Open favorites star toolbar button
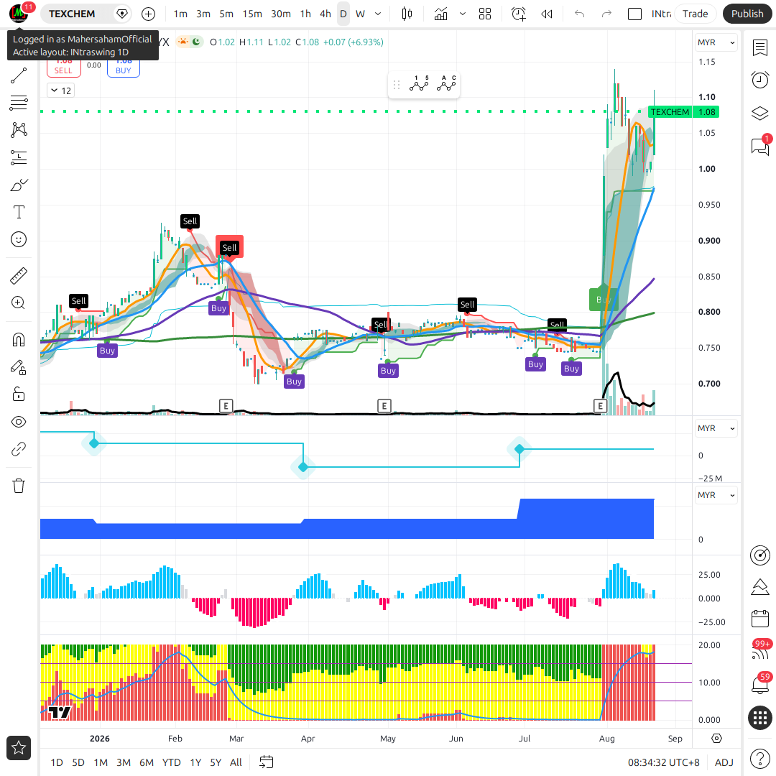 coord(19,748)
